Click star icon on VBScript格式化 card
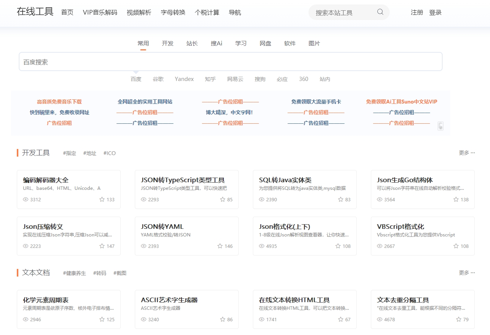The height and width of the screenshot is (335, 490). [x=456, y=246]
